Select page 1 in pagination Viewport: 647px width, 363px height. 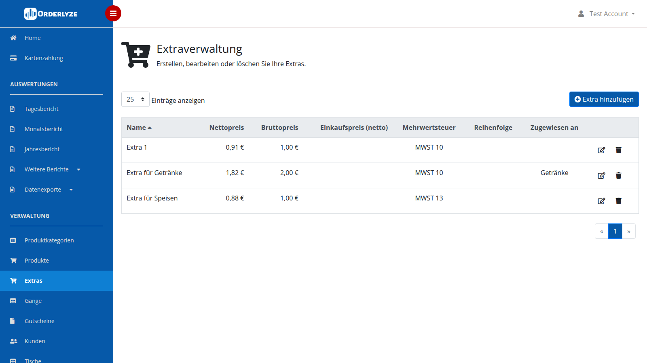pos(615,231)
